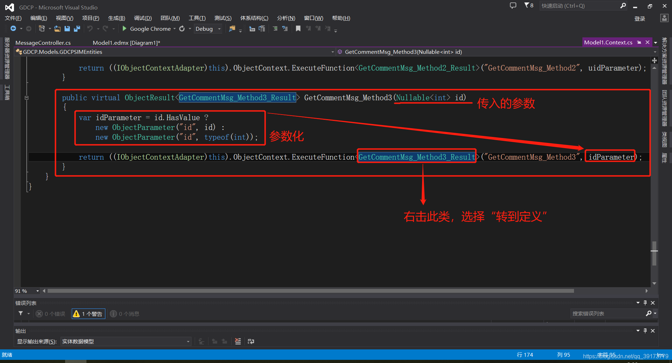Viewport: 672px width, 363px height.
Task: Click the Redo arrow icon
Action: click(x=105, y=29)
